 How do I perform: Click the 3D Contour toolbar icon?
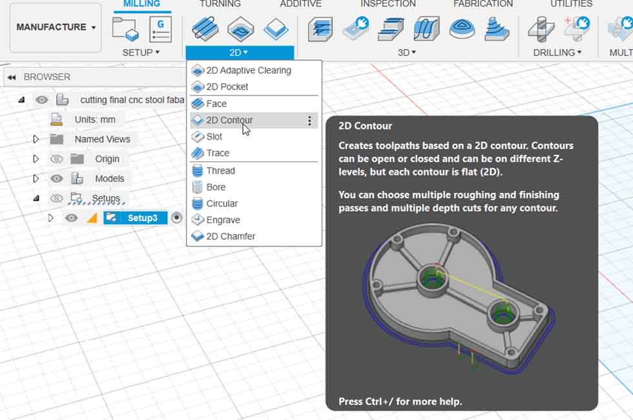(462, 29)
